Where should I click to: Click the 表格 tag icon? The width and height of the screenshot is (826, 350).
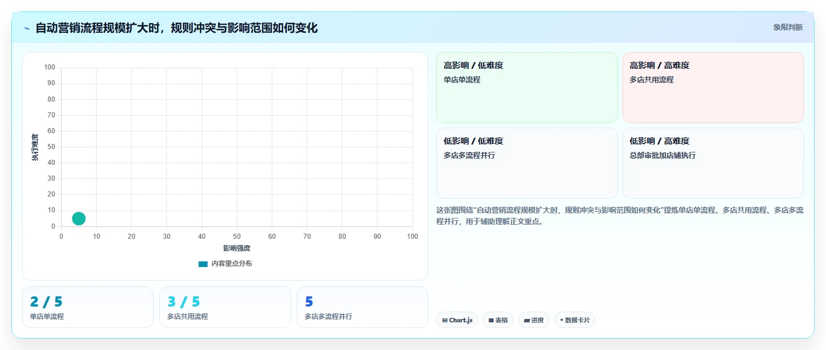tap(491, 321)
